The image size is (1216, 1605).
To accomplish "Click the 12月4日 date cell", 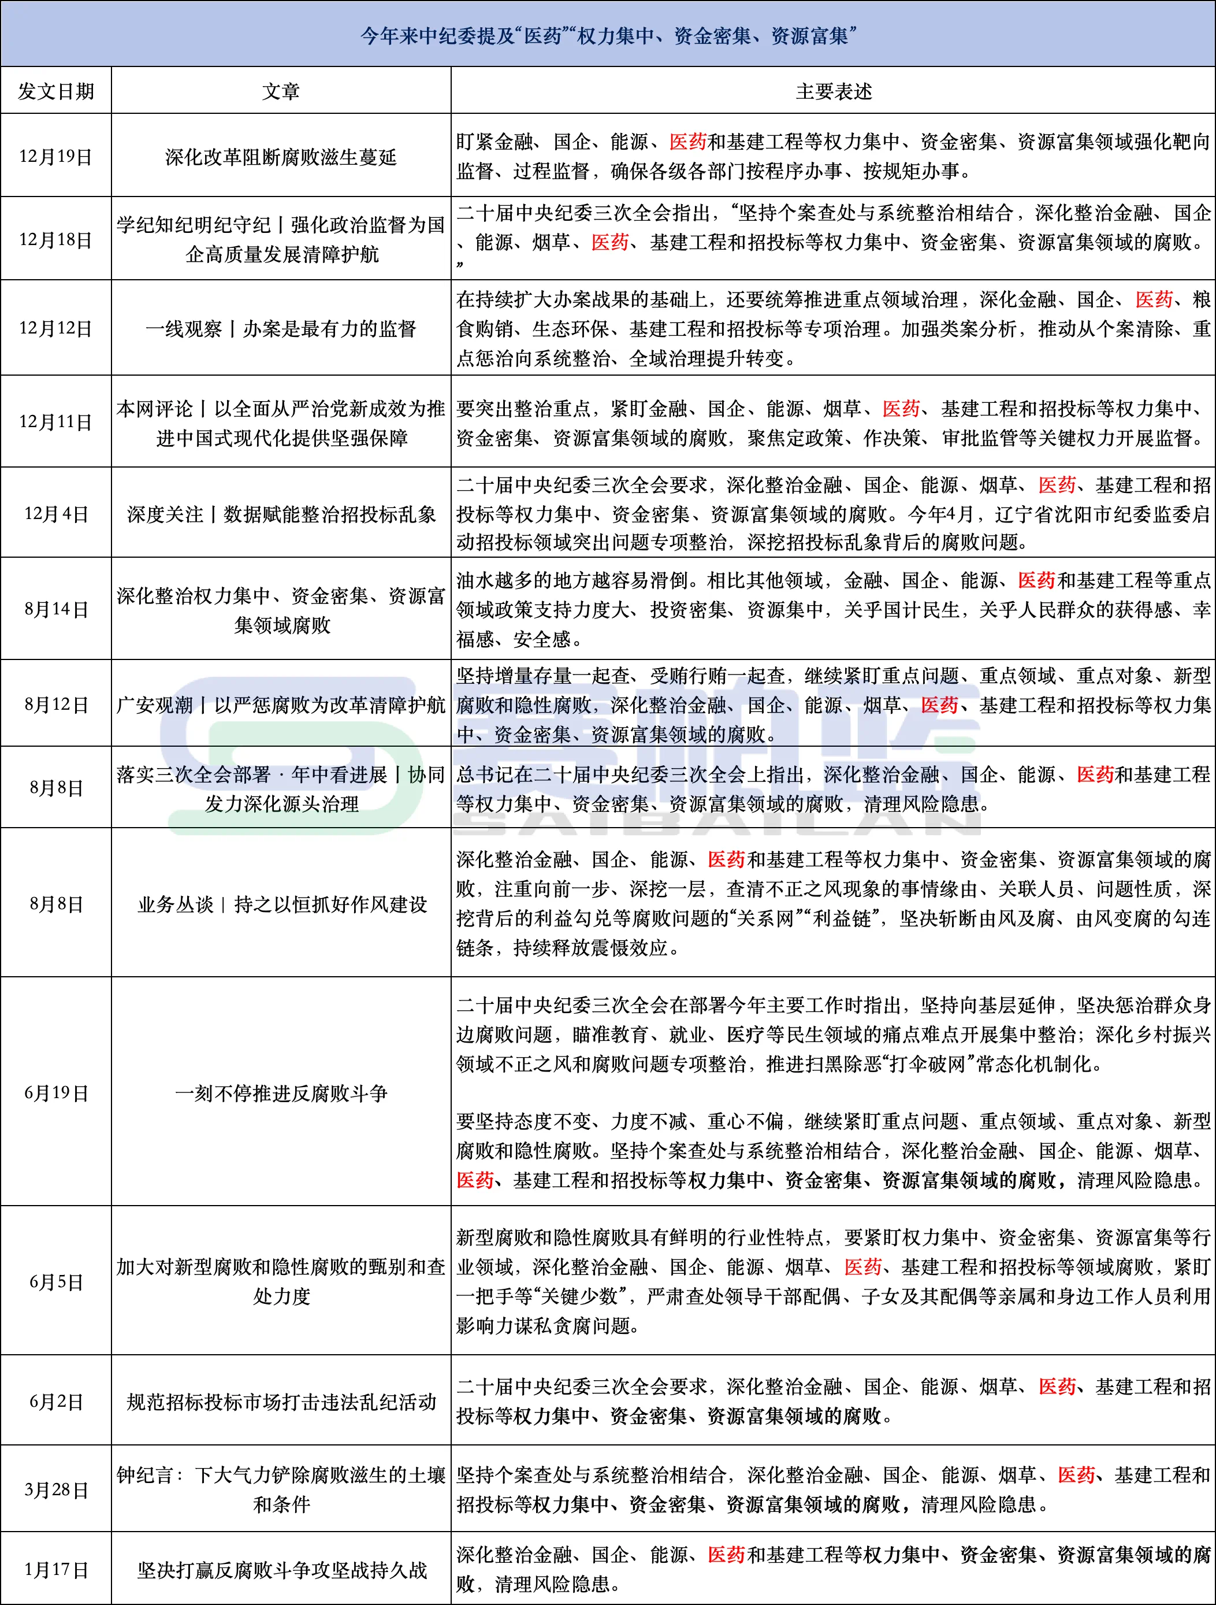I will [56, 514].
